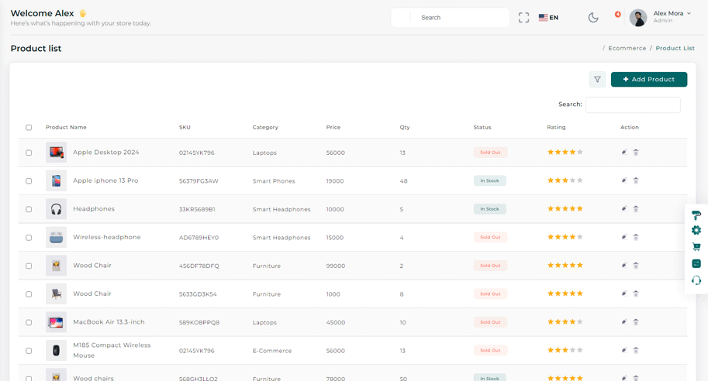Select the Apple iphone 13 Pro checkbox

pyautogui.click(x=29, y=181)
